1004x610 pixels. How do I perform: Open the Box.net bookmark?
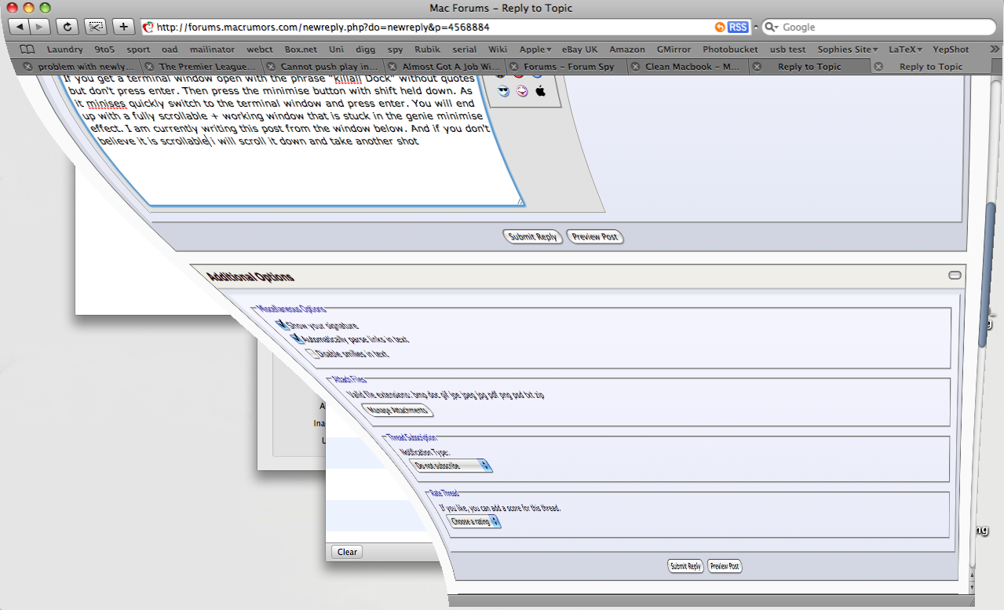(301, 49)
